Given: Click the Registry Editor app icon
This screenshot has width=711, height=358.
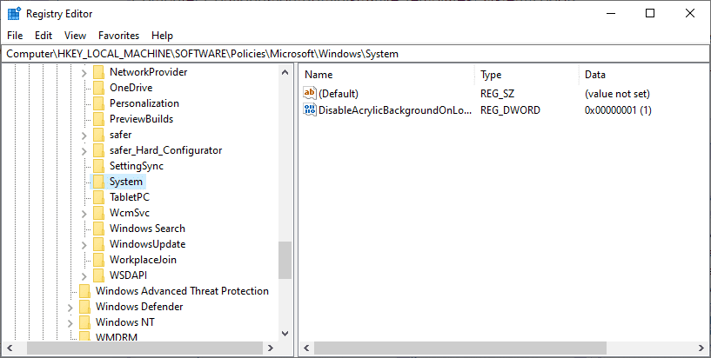Looking at the screenshot, I should coord(14,14).
